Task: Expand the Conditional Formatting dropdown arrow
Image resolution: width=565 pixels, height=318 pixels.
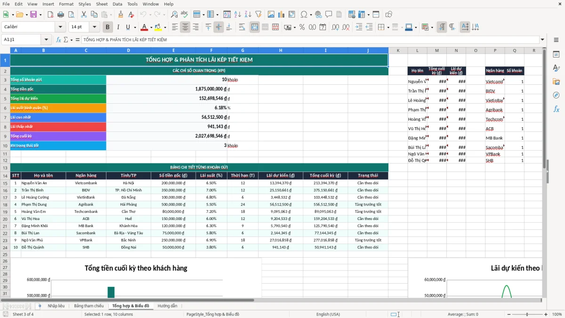Action: tap(432, 27)
